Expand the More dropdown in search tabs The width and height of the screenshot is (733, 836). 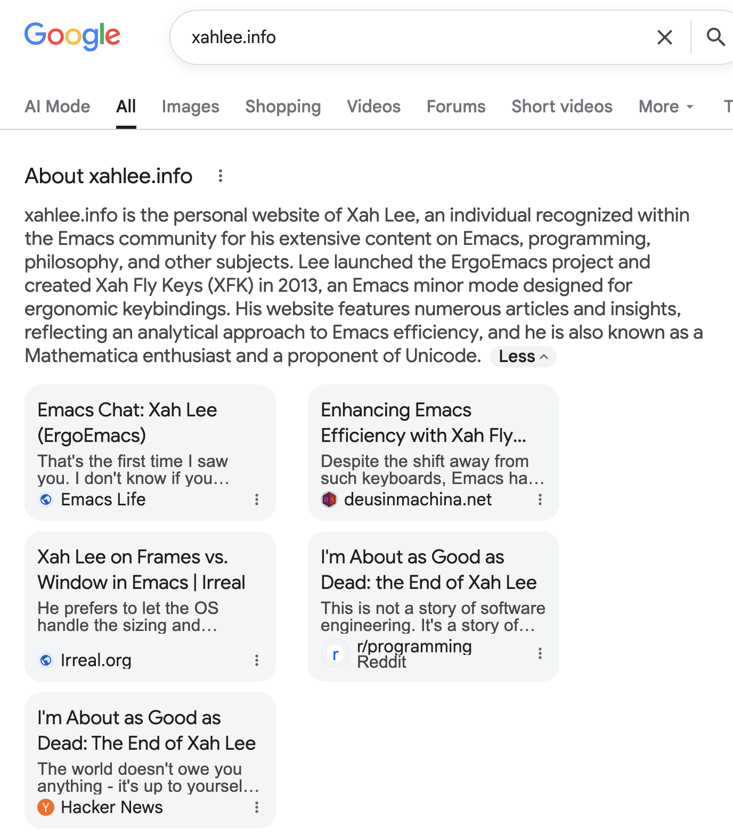point(666,106)
